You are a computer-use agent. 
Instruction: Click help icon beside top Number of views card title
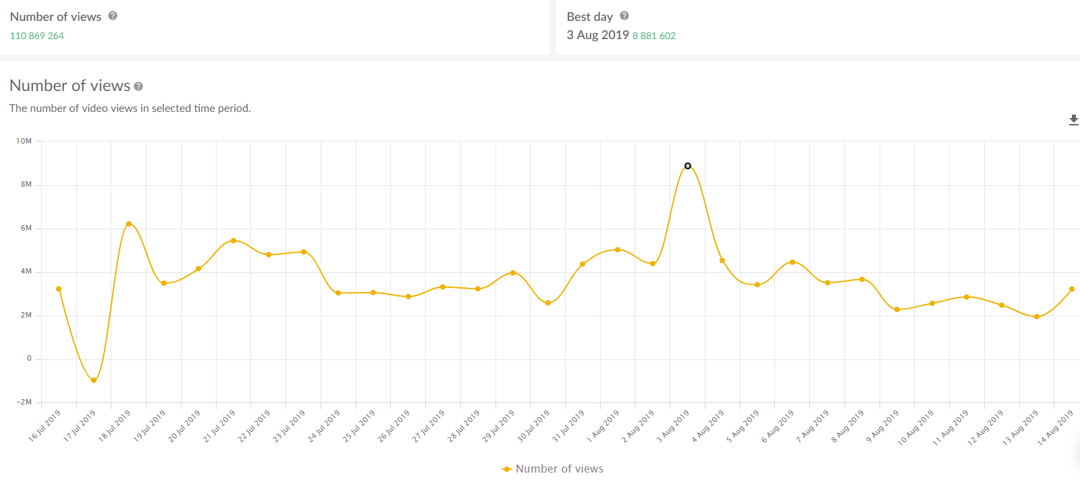coord(113,16)
